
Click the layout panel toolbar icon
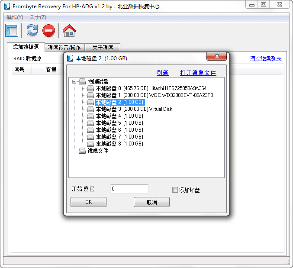pyautogui.click(x=12, y=30)
